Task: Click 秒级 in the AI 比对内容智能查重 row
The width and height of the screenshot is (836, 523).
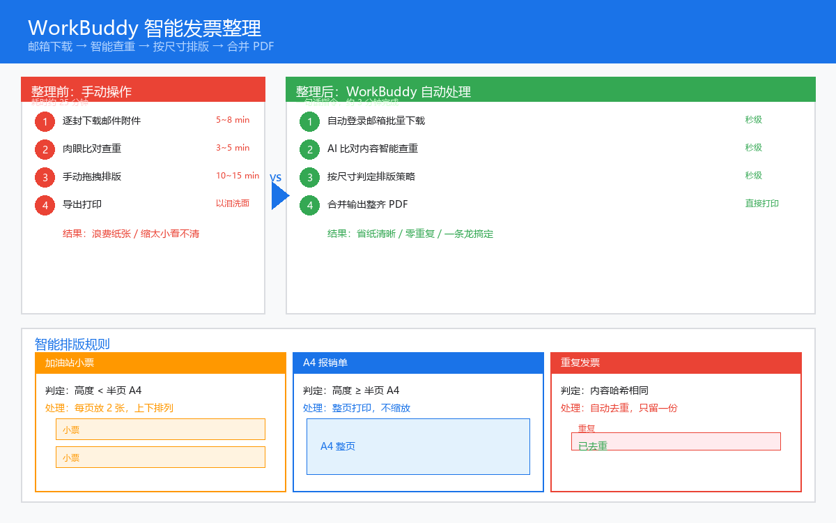Action: point(754,148)
